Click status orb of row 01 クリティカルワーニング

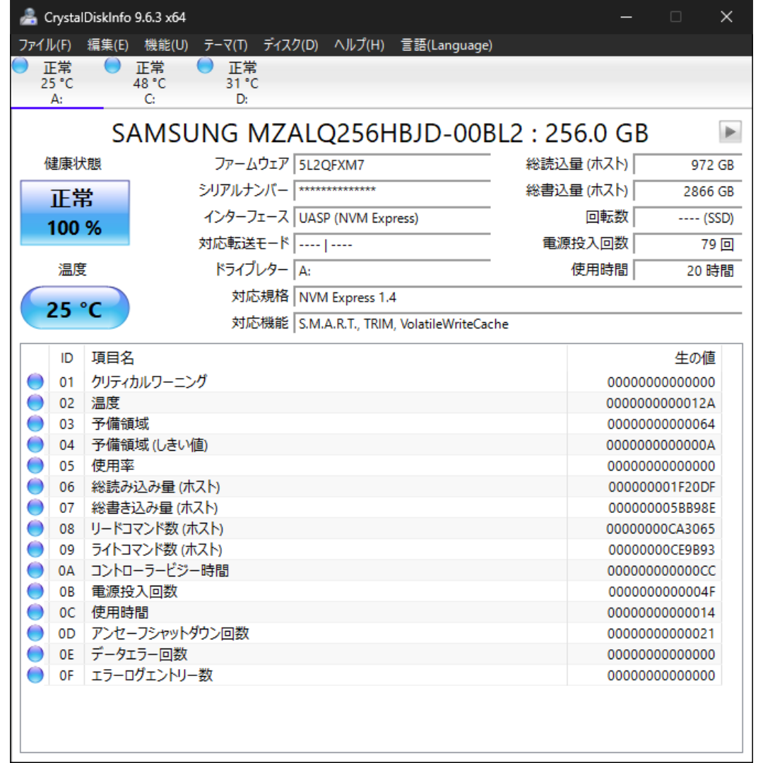[35, 381]
